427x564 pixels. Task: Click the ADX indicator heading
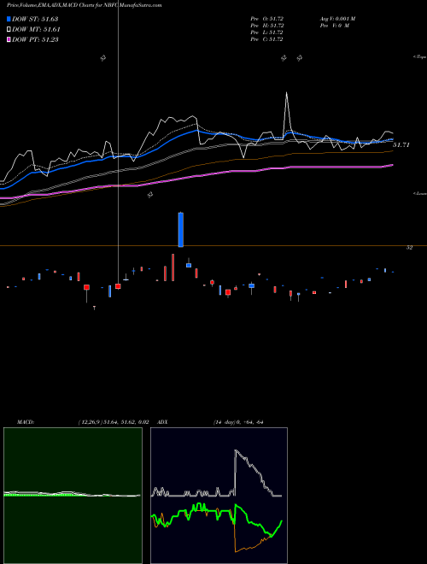coord(162,422)
